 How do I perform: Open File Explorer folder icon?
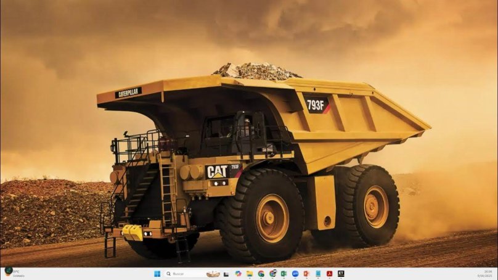(250, 273)
